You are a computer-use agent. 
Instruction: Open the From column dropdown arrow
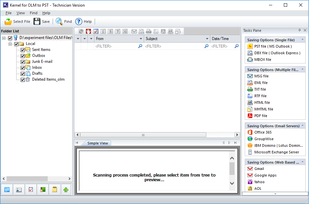pyautogui.click(x=141, y=39)
